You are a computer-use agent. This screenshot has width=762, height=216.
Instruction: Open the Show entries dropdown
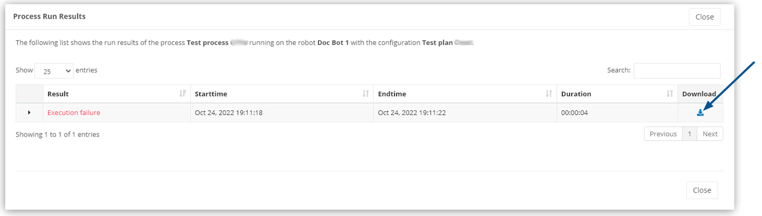(x=54, y=71)
